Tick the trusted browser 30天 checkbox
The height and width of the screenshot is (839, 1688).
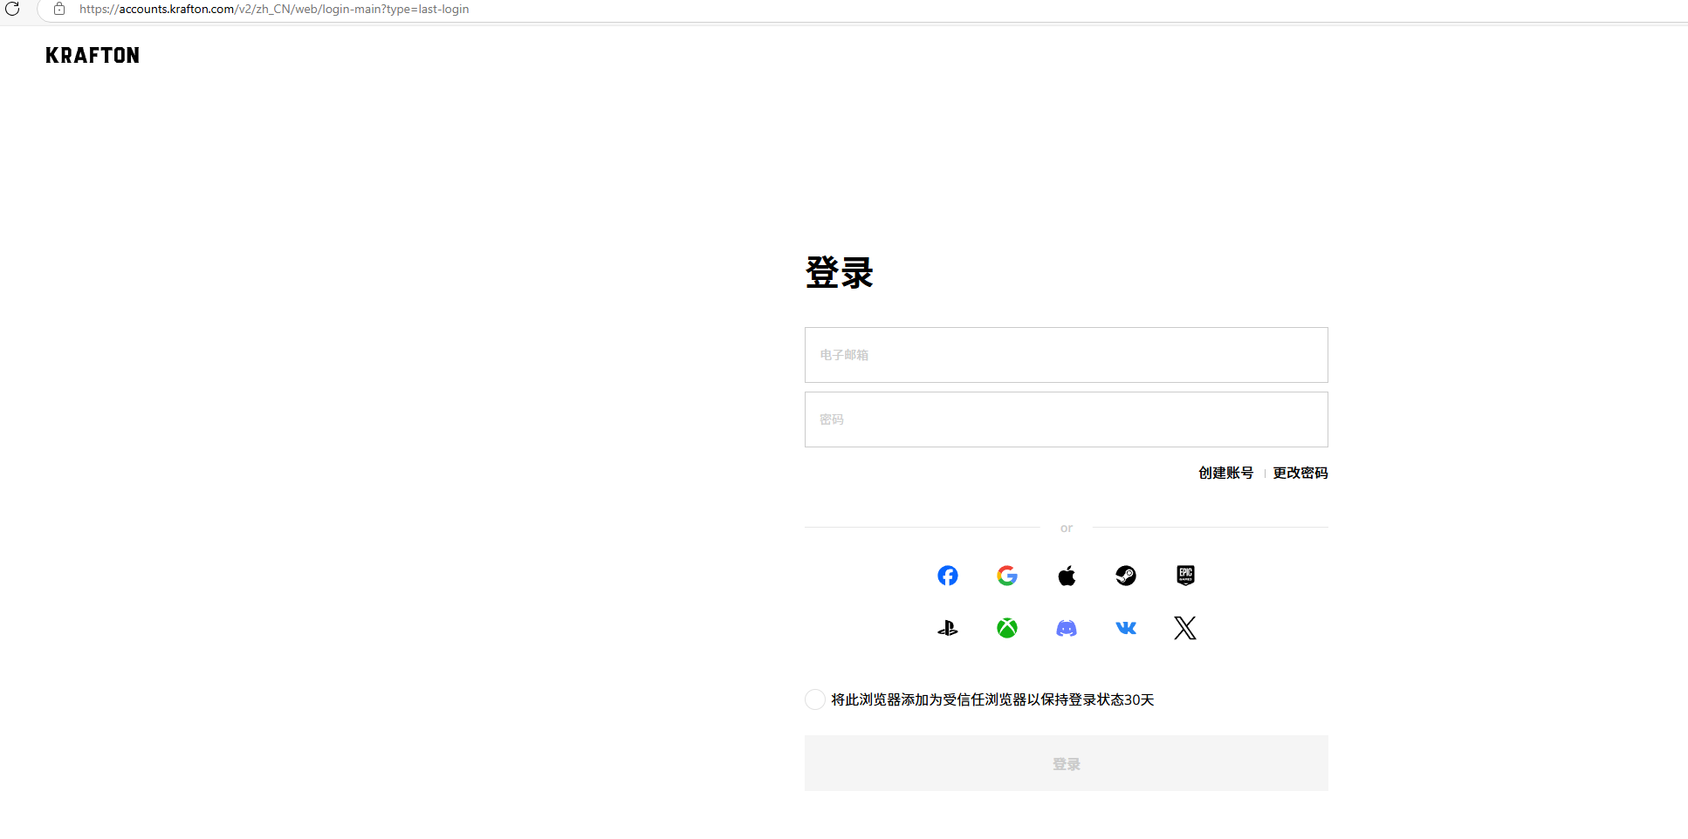click(x=815, y=699)
